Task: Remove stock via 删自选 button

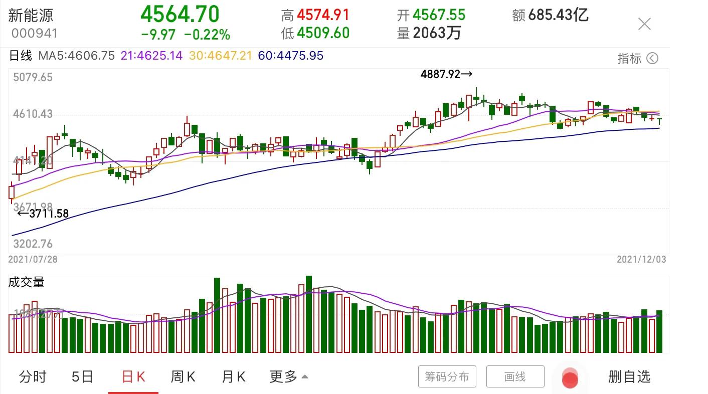Action: (629, 376)
